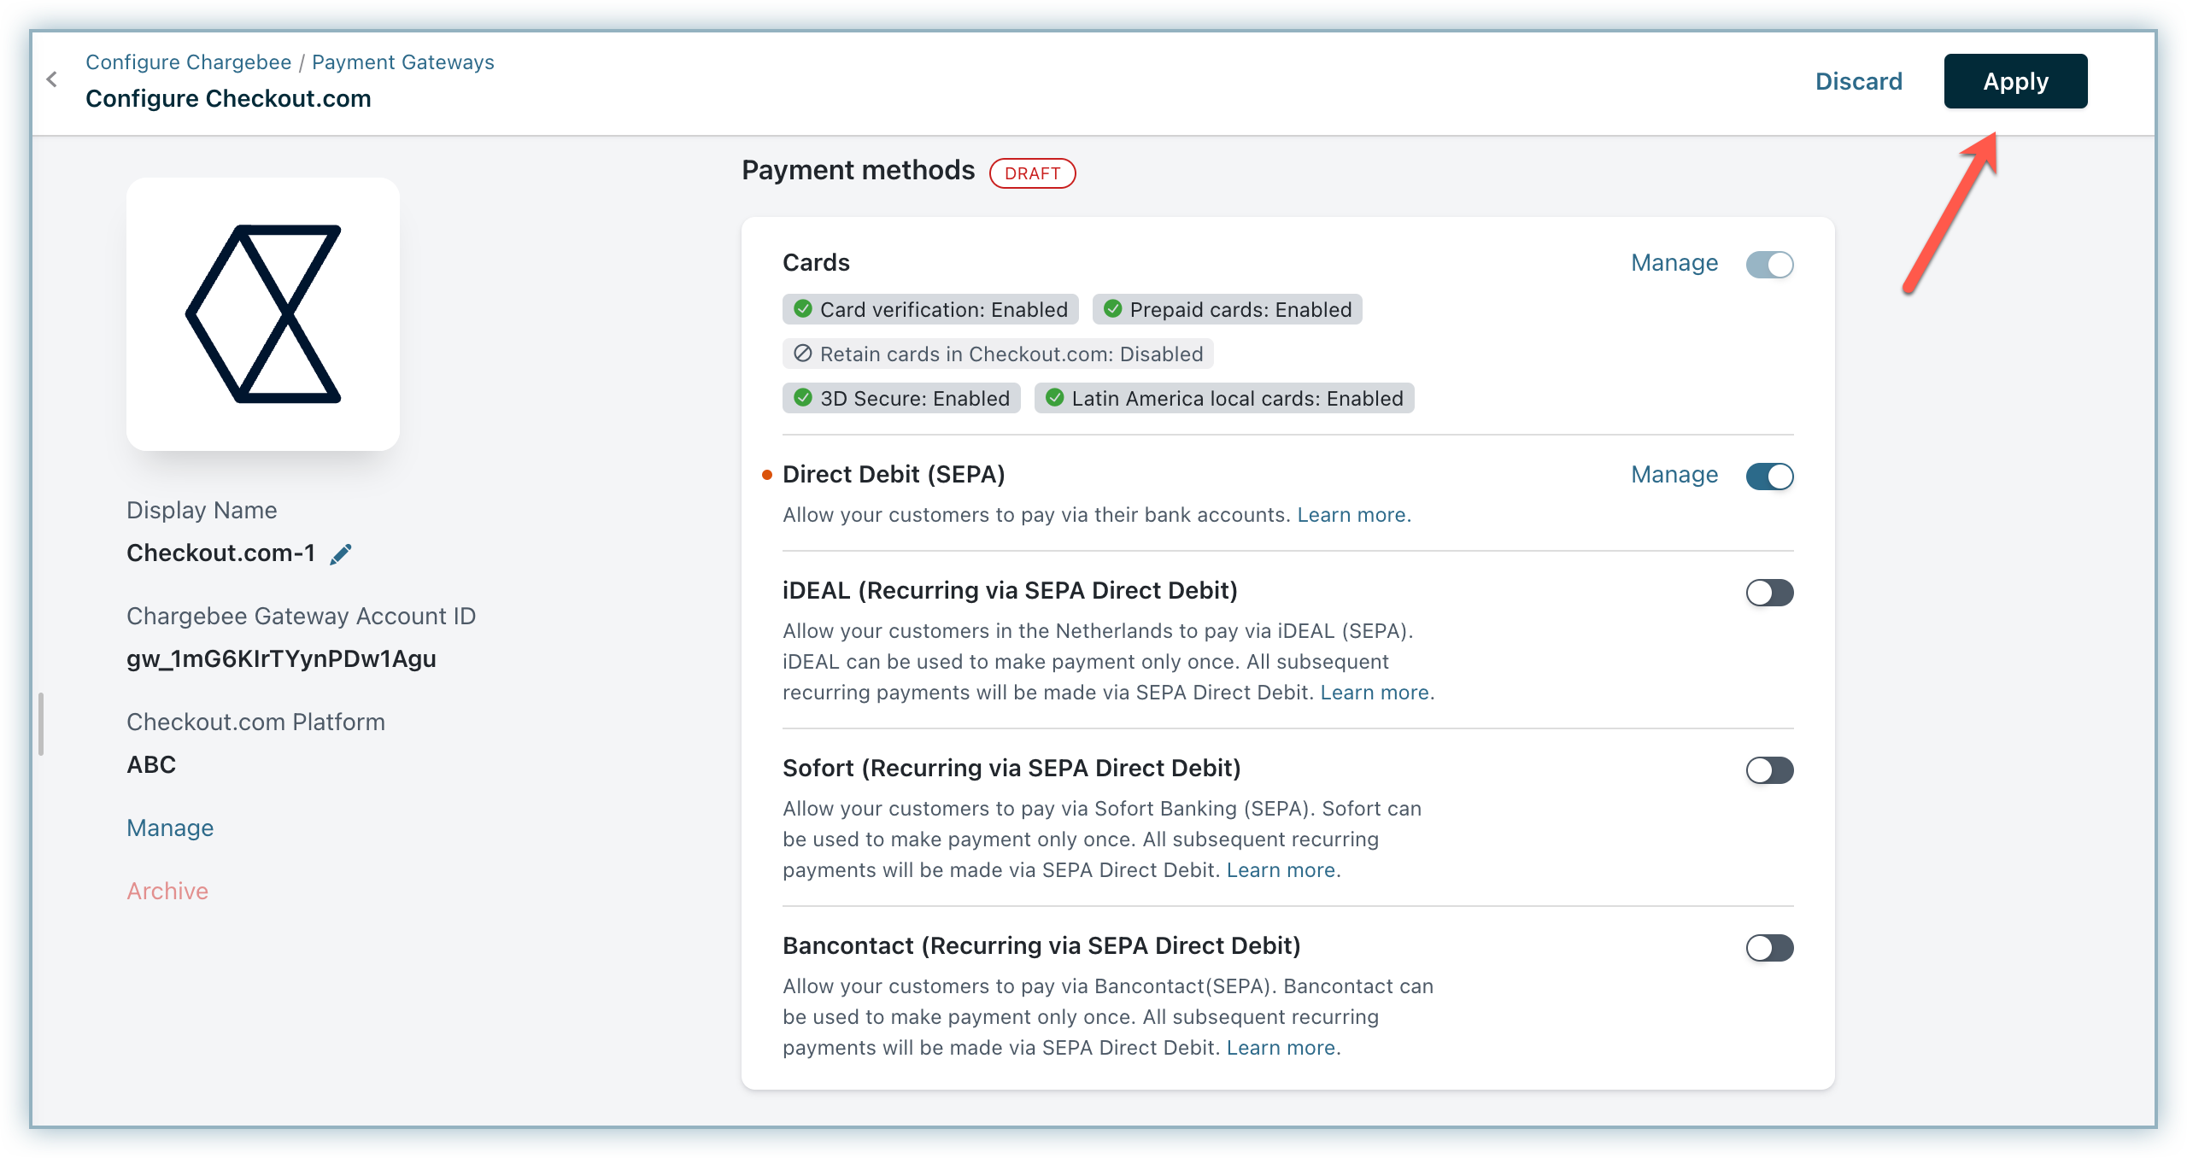Click the 'ABC' platform value
This screenshot has width=2187, height=1158.
pyautogui.click(x=151, y=764)
